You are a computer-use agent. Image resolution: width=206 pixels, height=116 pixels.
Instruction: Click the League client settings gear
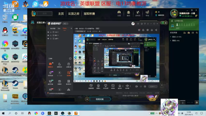pyautogui.click(x=192, y=10)
